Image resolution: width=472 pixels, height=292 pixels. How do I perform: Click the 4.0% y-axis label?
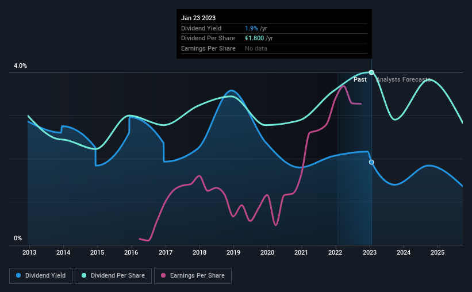click(20, 66)
